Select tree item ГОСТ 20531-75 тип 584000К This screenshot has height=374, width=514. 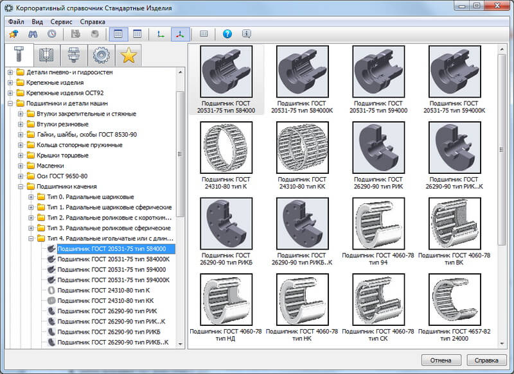click(x=114, y=259)
